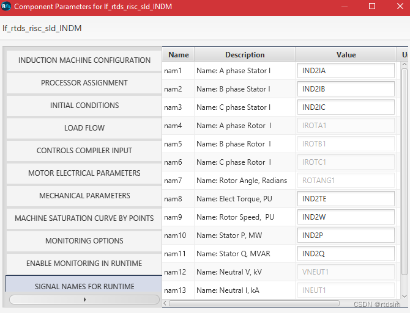Select the nam6 row name cell
Image resolution: width=410 pixels, height=313 pixels.
(x=178, y=162)
